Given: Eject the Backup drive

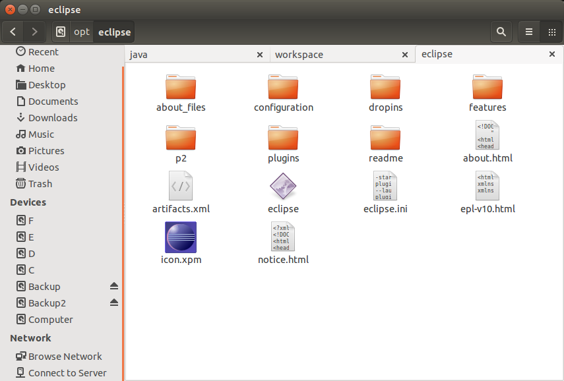Looking at the screenshot, I should 114,286.
